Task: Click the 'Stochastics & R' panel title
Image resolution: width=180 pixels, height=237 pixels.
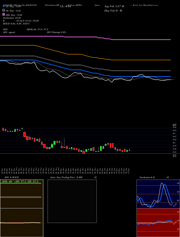Action: 147,177
